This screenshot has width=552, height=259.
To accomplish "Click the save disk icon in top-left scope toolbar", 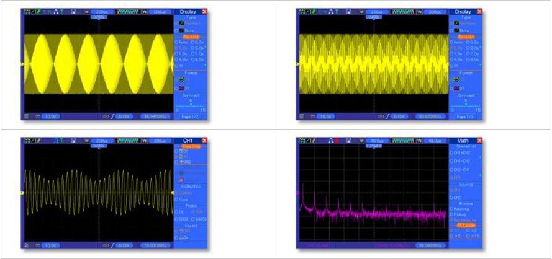I will click(x=74, y=12).
